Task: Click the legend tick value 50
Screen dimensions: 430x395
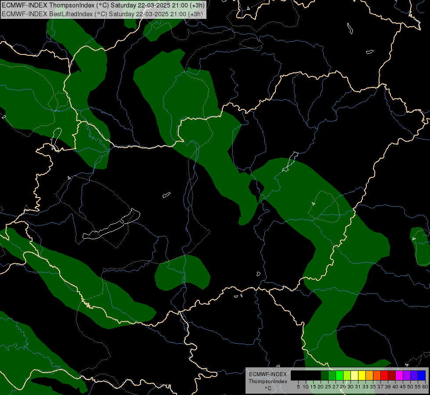Action: coord(410,387)
